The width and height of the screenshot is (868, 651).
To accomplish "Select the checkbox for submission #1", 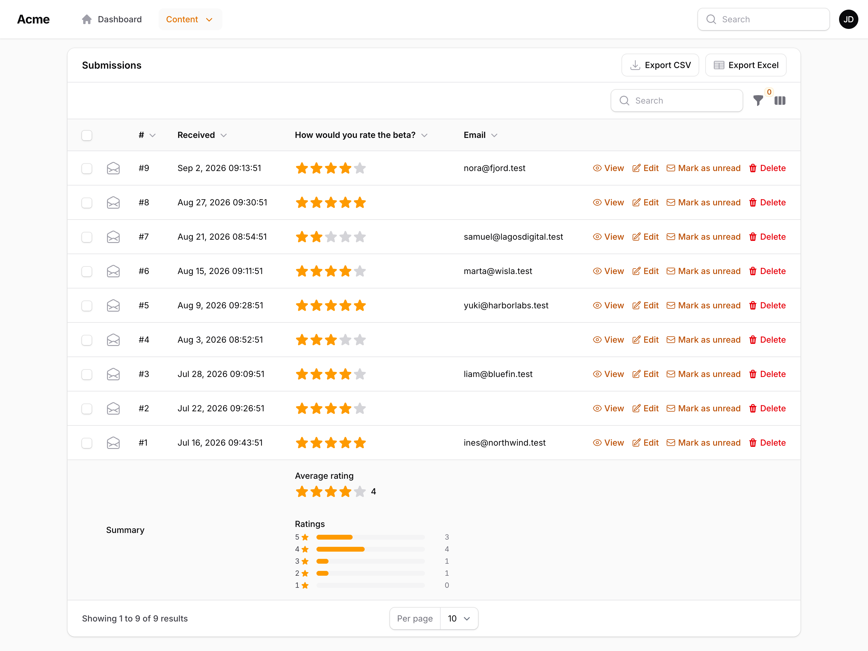I will pos(87,443).
